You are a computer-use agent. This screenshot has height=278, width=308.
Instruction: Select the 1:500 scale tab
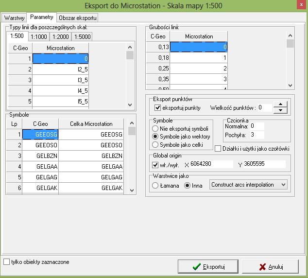17,36
